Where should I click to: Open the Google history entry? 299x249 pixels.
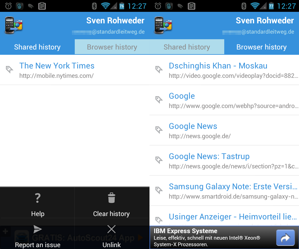pos(224,100)
